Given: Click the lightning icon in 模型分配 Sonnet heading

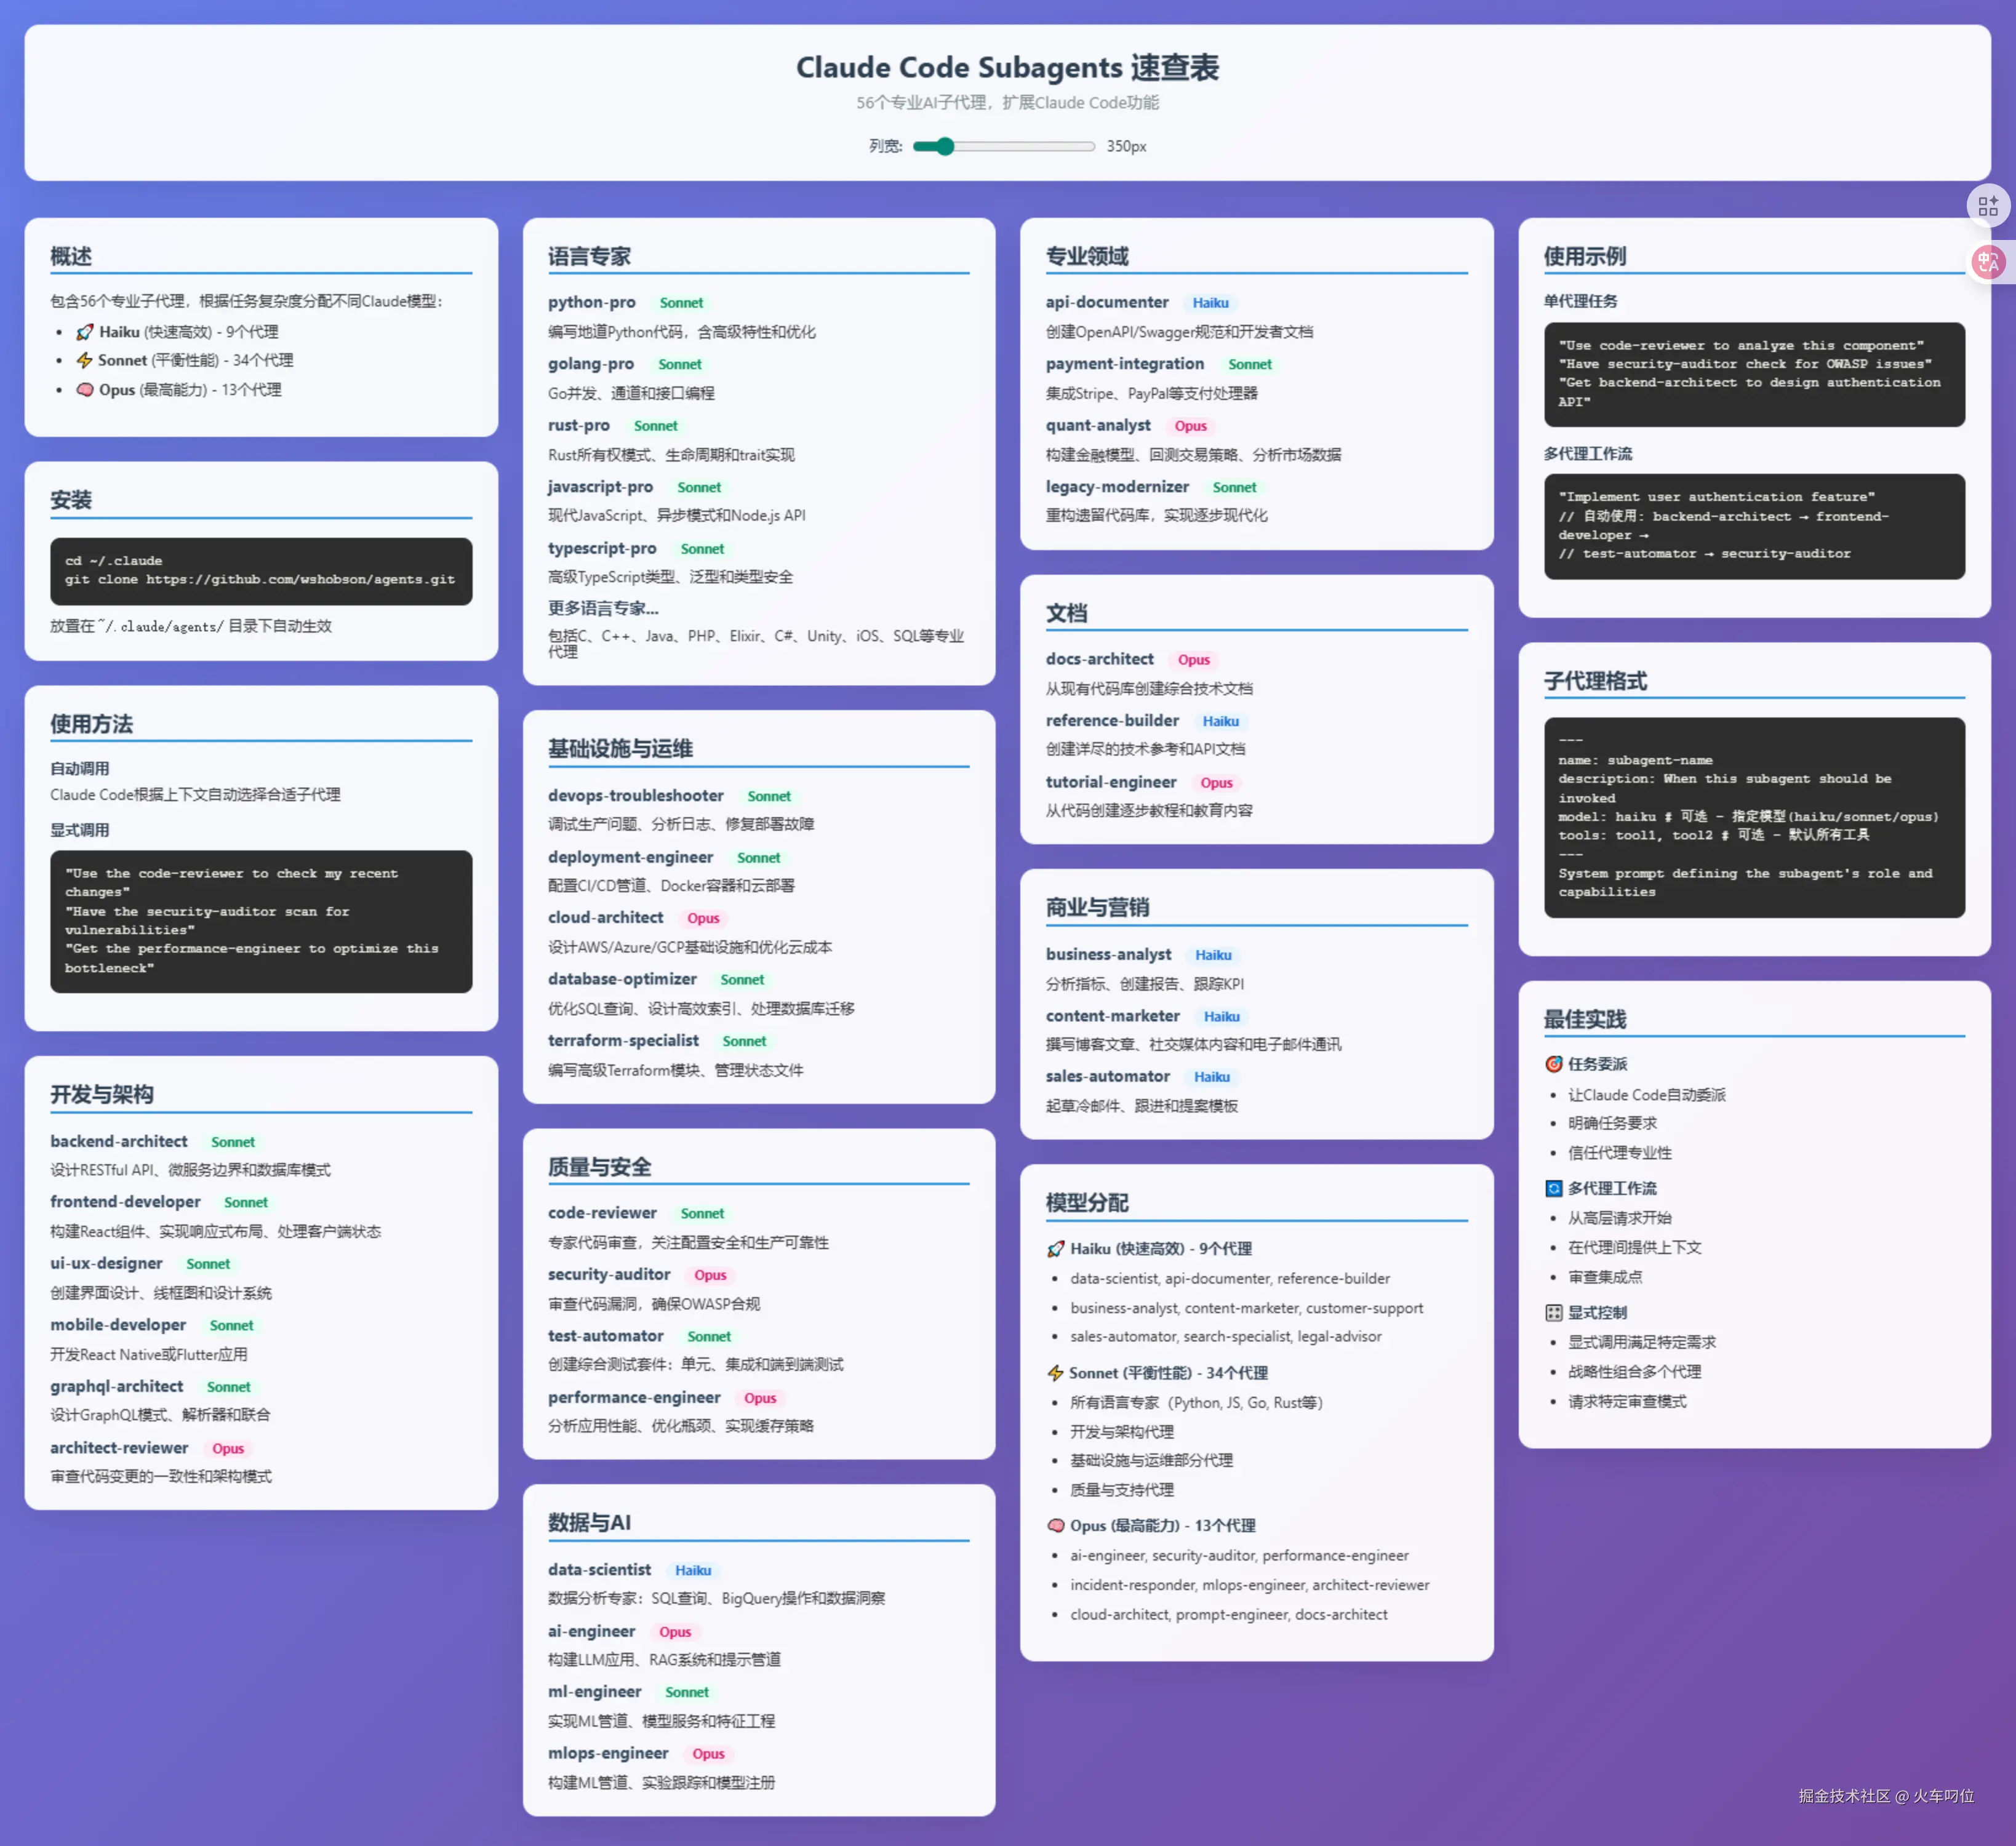Looking at the screenshot, I should [1055, 1373].
